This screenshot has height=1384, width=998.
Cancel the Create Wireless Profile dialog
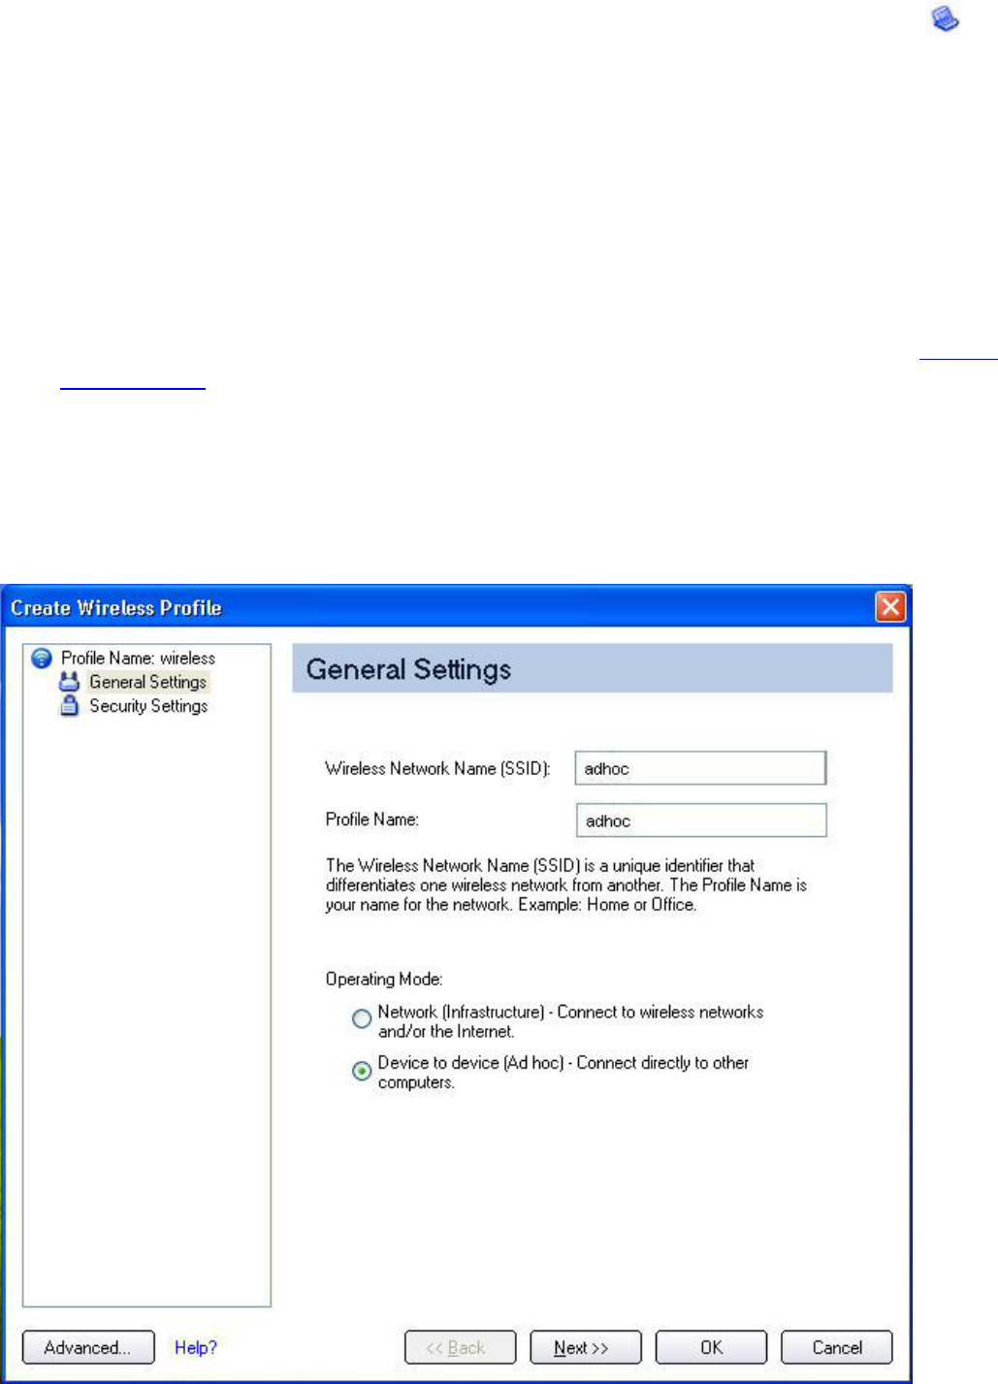(x=836, y=1347)
